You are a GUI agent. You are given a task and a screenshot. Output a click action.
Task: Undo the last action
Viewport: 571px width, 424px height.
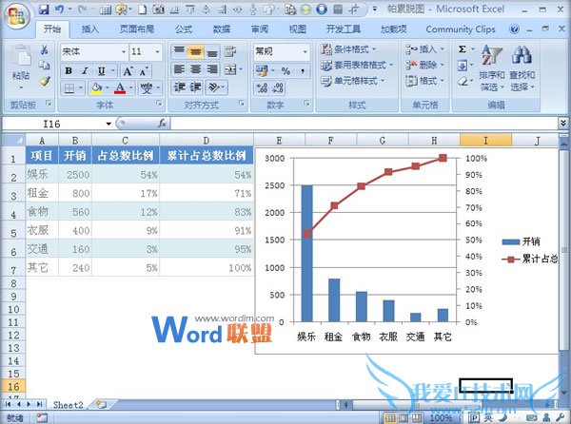pyautogui.click(x=59, y=10)
